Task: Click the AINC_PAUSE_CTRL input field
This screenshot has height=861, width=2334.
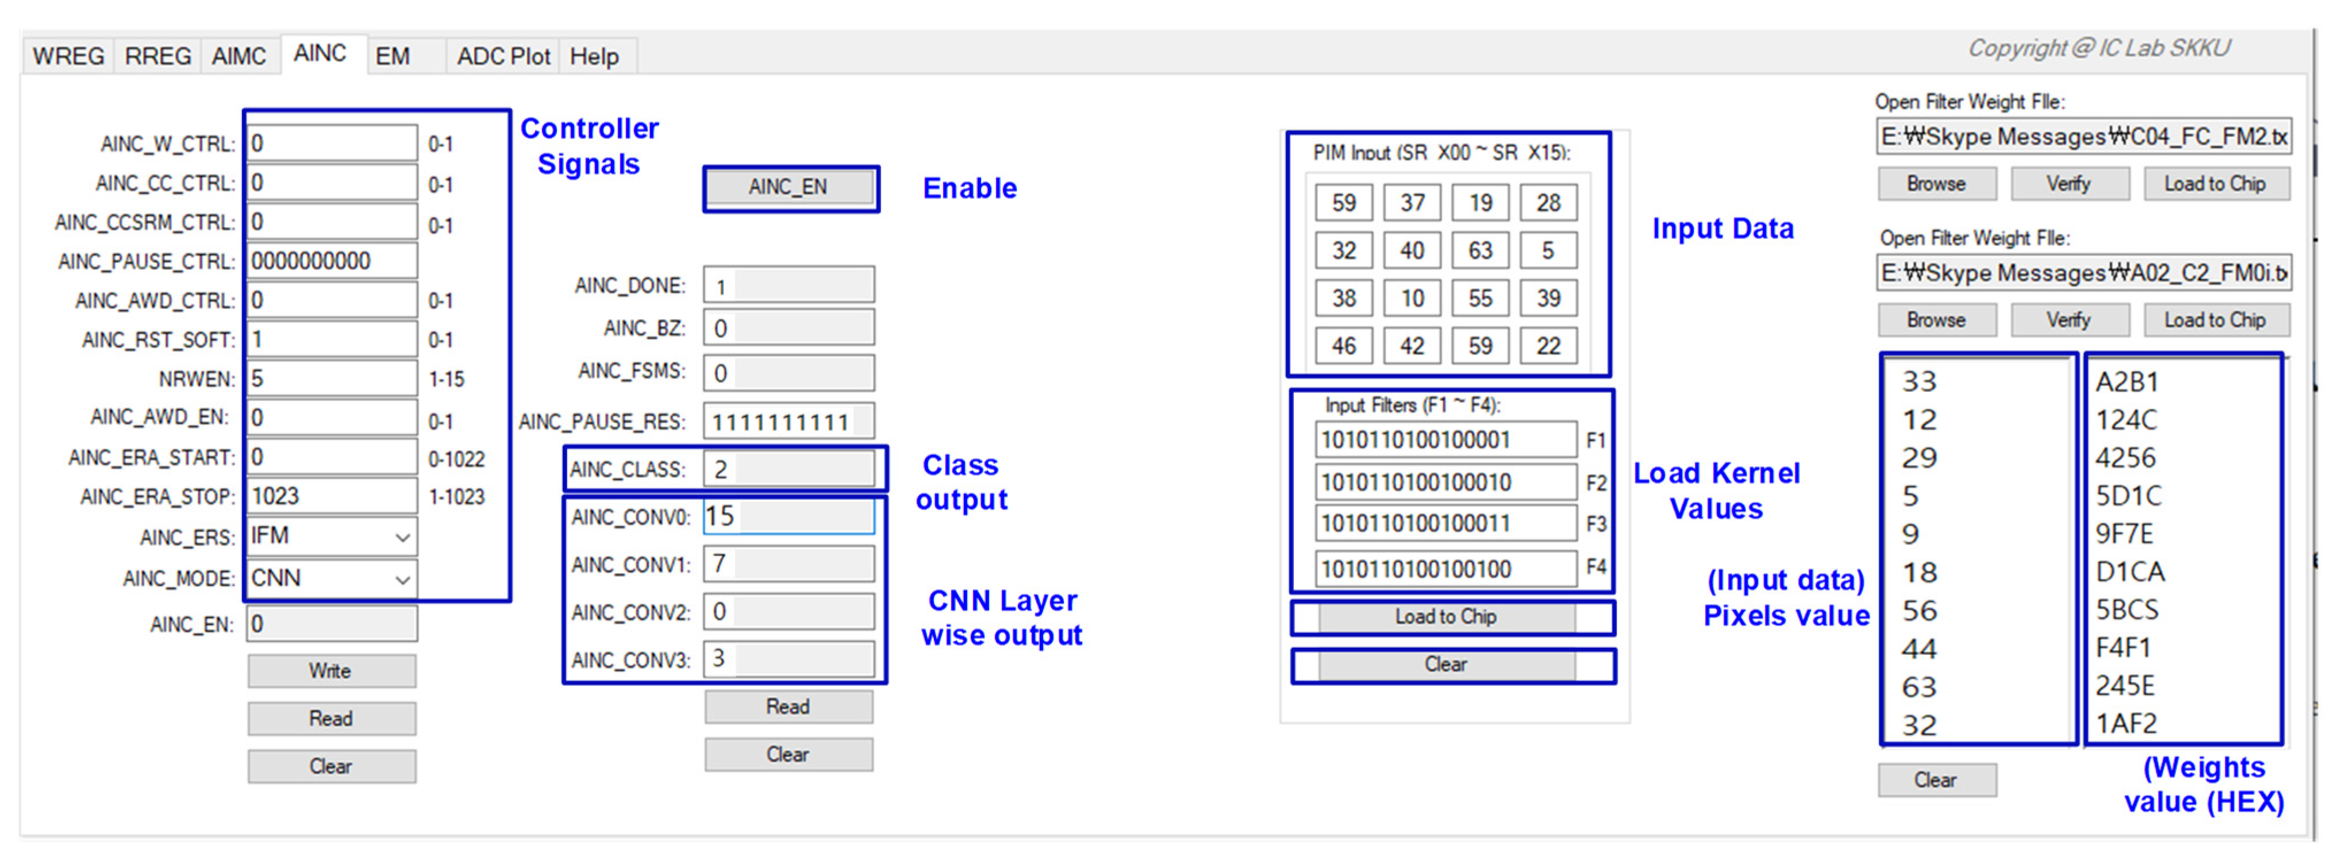Action: [x=332, y=261]
